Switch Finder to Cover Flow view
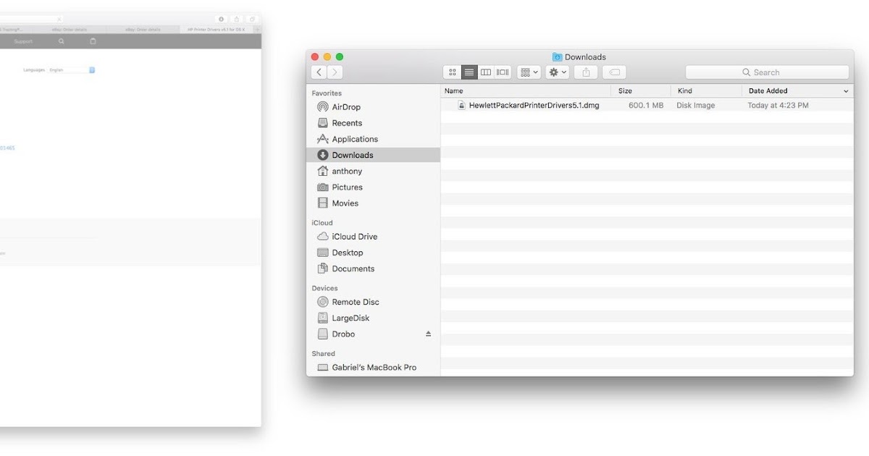The width and height of the screenshot is (869, 456). [503, 72]
